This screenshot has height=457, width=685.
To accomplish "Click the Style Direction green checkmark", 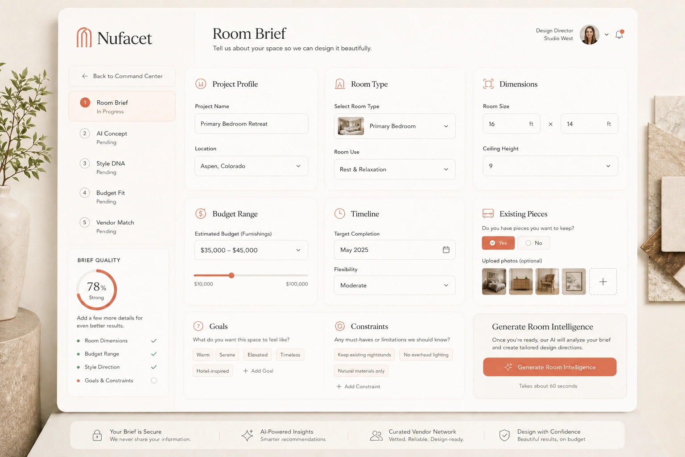I will click(x=154, y=367).
